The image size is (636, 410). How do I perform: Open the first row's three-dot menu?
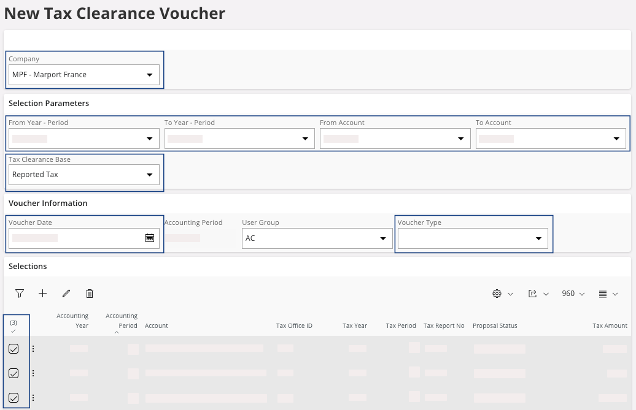(x=33, y=349)
